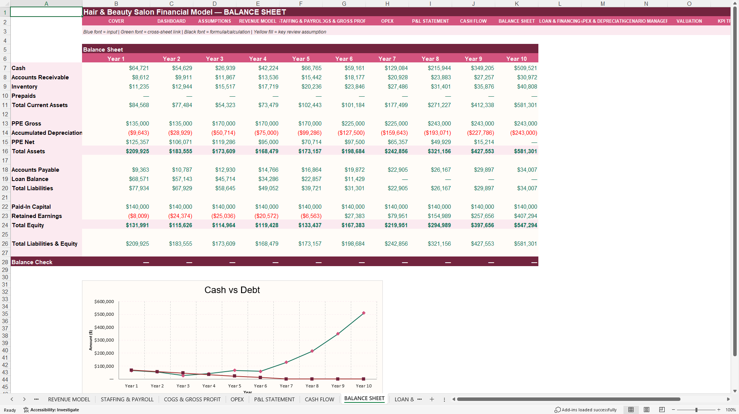Screen dimensions: 739x414
Task: Click Total Assets row label
Action: (x=28, y=151)
